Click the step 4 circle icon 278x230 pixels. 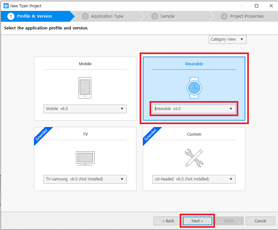pos(224,16)
